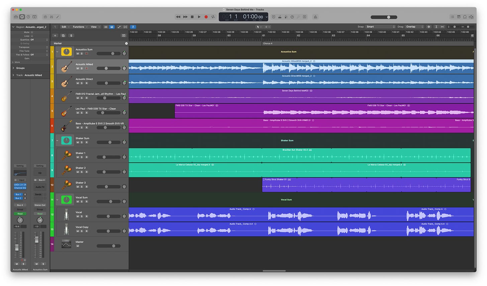Record-enable the Les Paul Clean track
Image resolution: width=487 pixels, height=286 pixels.
tap(86, 113)
